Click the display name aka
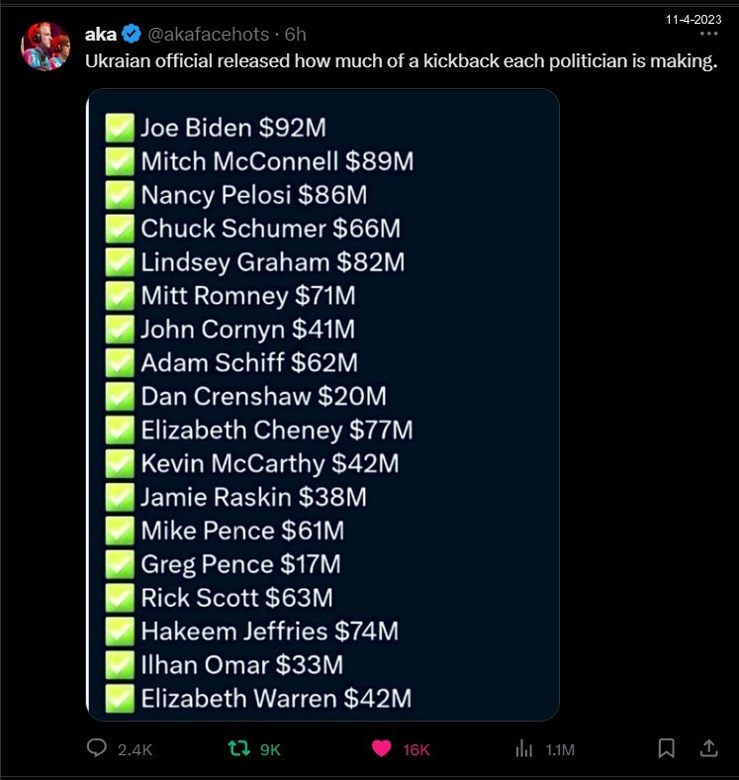The height and width of the screenshot is (780, 739). coord(101,35)
